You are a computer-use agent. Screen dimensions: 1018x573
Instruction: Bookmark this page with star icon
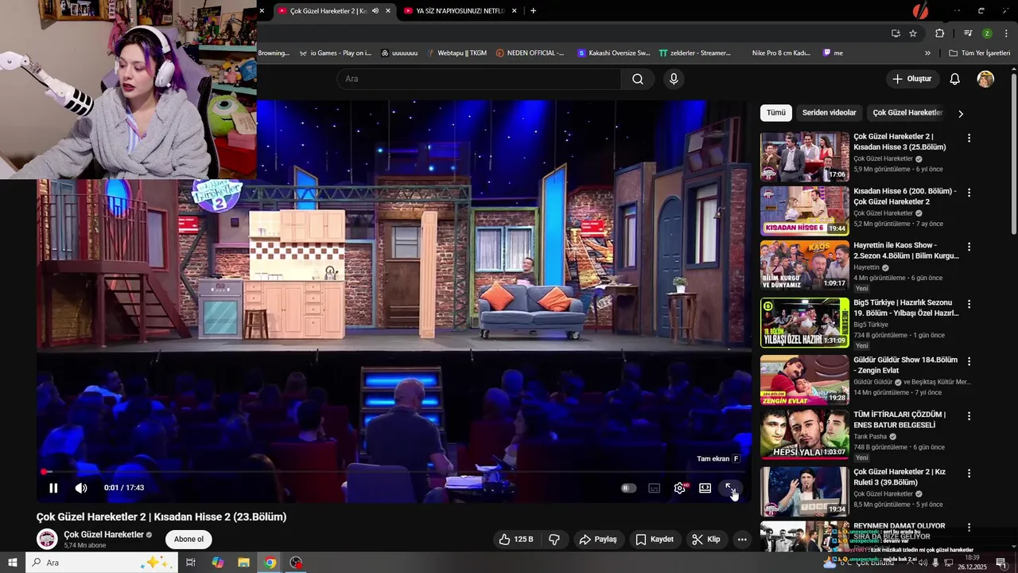pos(913,33)
